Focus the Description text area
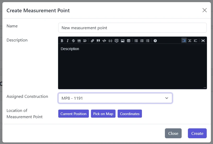This screenshot has width=213, height=144. tap(133, 66)
